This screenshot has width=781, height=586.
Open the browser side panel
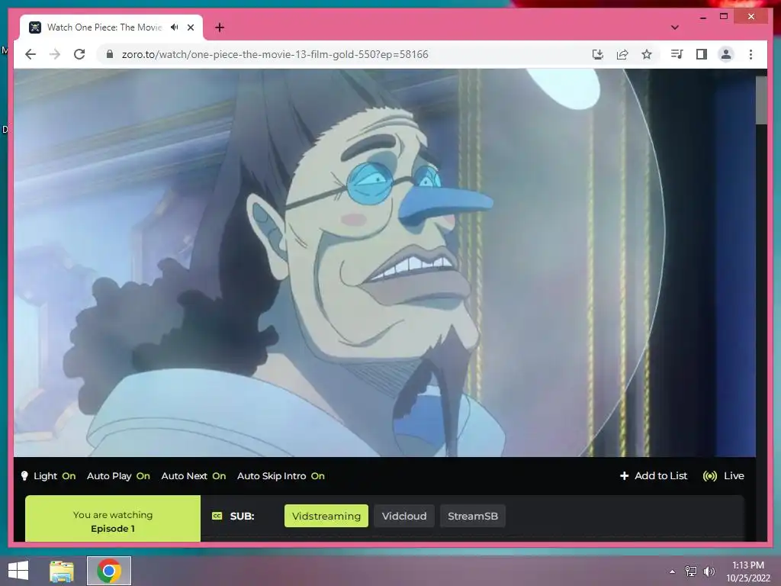(x=702, y=54)
